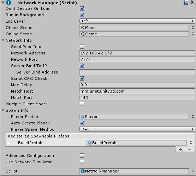This screenshot has width=196, height=176.
Task: Collapse the Network Info foldout
Action: pos(3,40)
